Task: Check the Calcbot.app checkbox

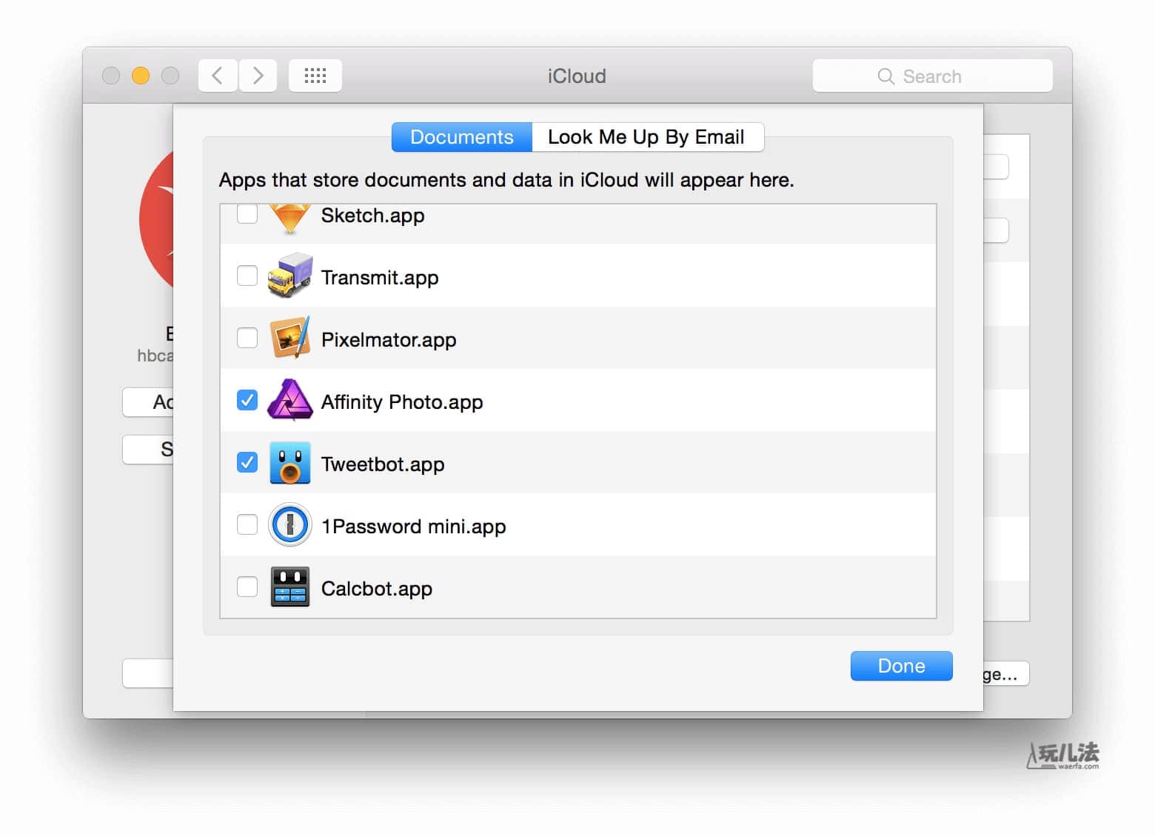Action: click(x=247, y=587)
